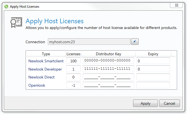This screenshot has width=187, height=114.
Task: Edit Openlook licenses count field
Action: click(73, 85)
